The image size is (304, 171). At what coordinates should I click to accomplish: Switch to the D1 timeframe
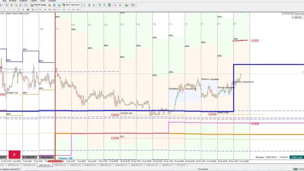[x=69, y=9]
